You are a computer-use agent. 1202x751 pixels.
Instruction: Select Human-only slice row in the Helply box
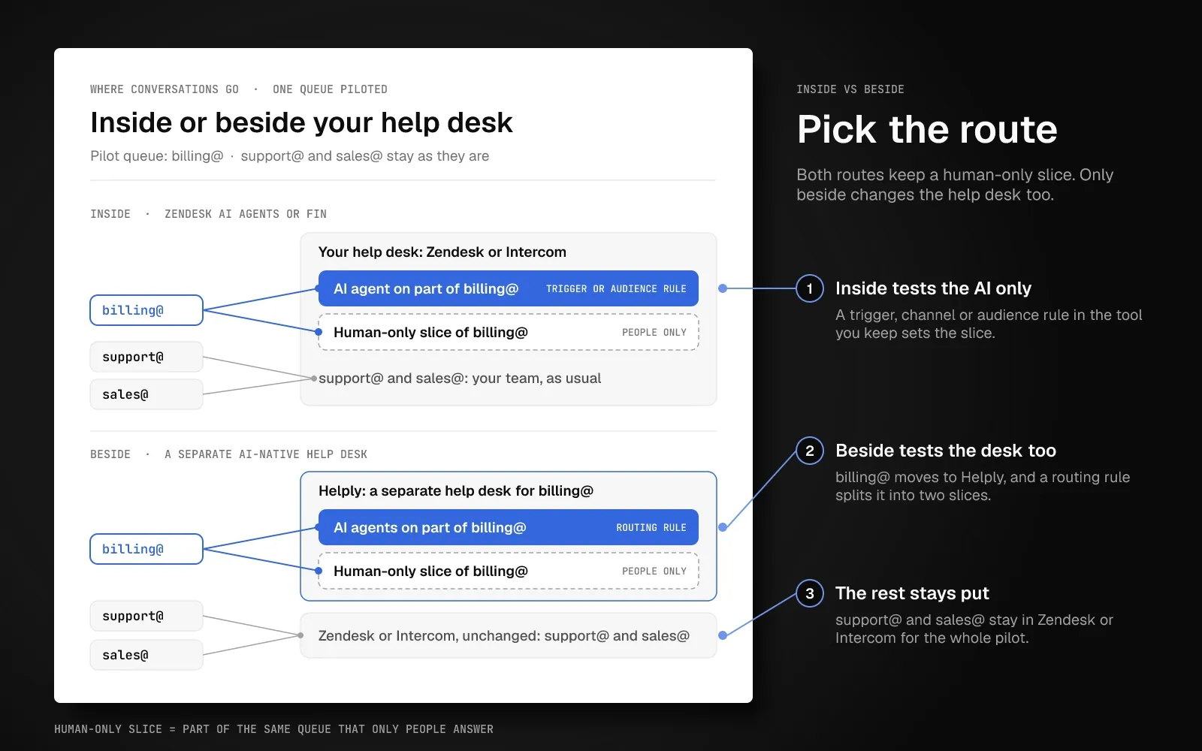[x=509, y=571]
